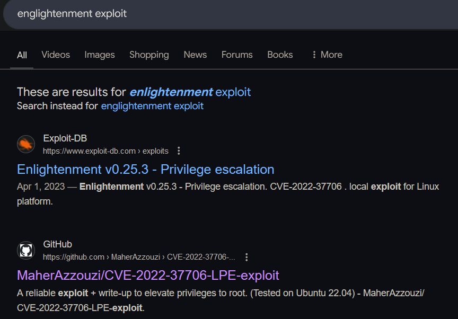Click the exploits breadcrumb under Exploit-DB
This screenshot has height=319, width=458.
(x=156, y=150)
